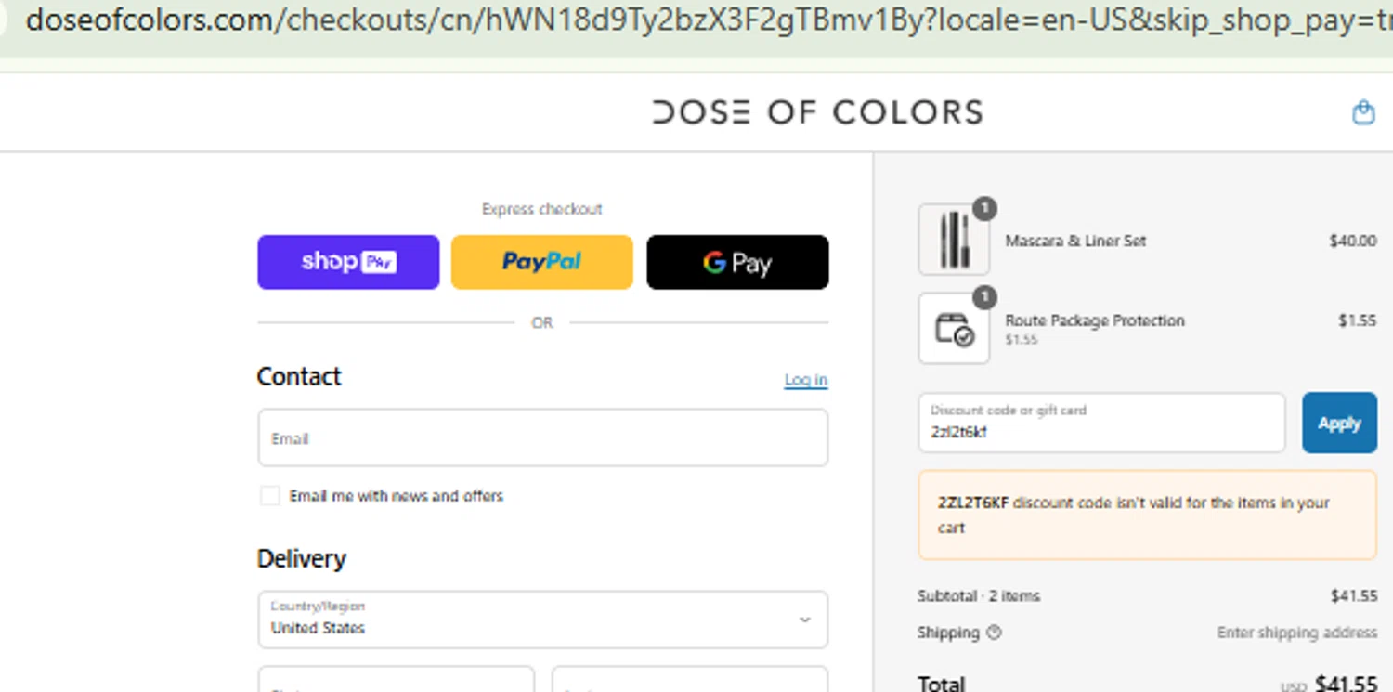
Task: Click the Mascara & Liner Set thumbnail
Action: (954, 240)
